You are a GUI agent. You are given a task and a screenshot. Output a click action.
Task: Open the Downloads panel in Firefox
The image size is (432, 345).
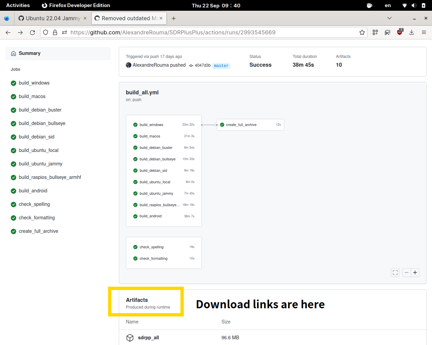(411, 32)
